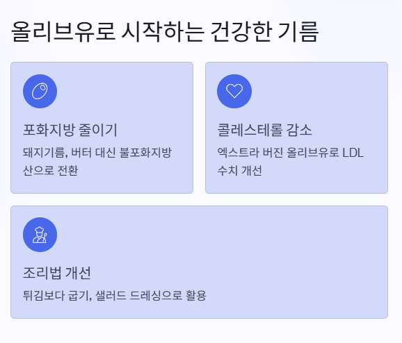
Task: Click the blue circle behind the chef
Action: click(x=40, y=235)
